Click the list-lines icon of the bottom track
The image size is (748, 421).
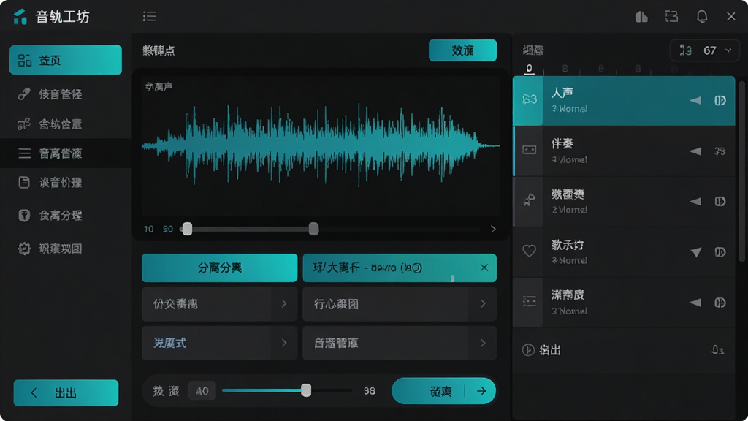coord(529,301)
